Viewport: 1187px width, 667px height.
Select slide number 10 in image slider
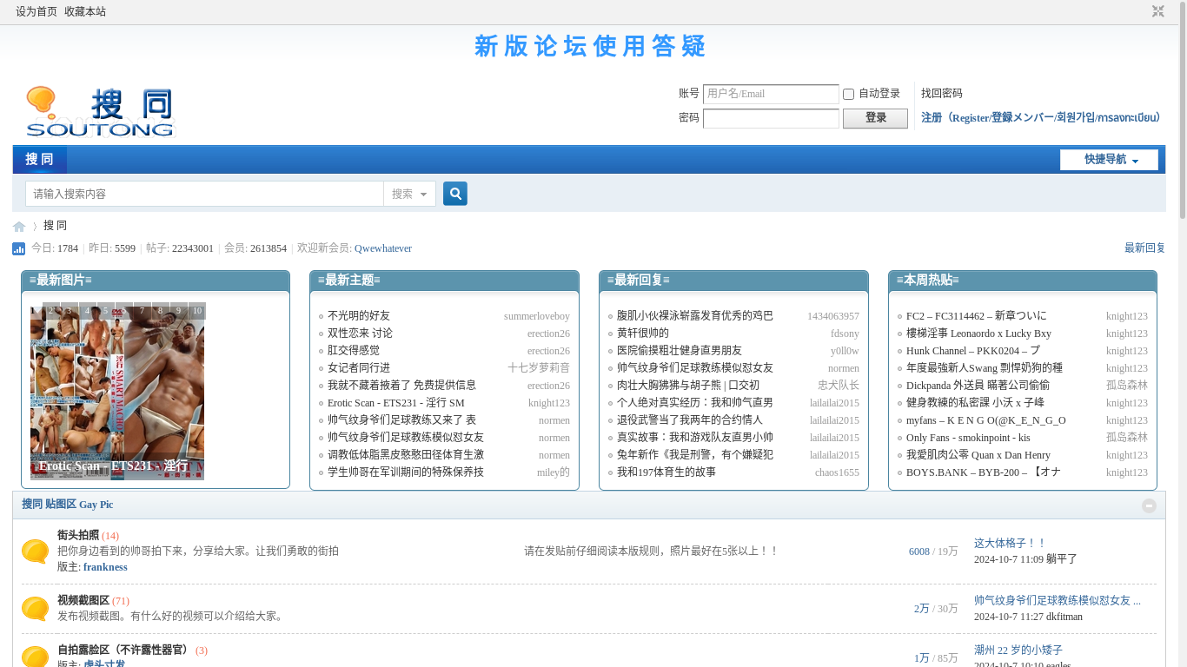tap(197, 311)
